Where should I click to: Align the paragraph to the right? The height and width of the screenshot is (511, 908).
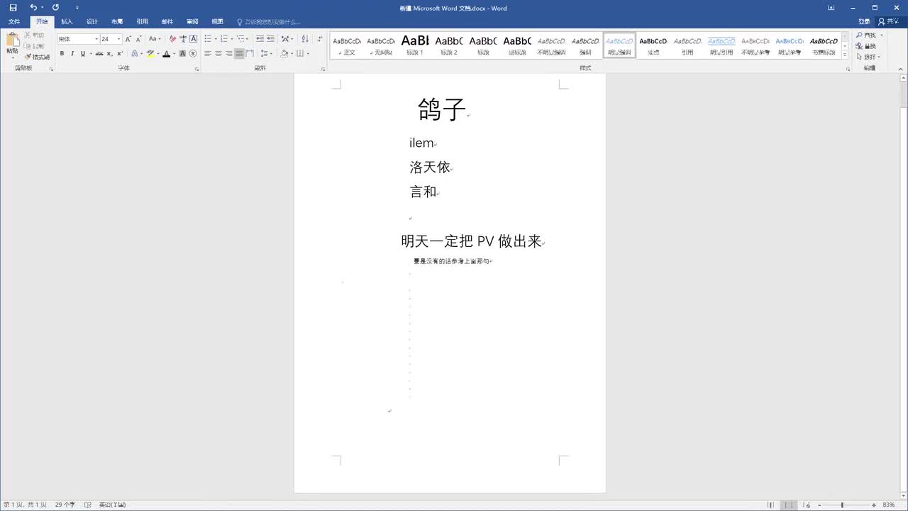228,53
